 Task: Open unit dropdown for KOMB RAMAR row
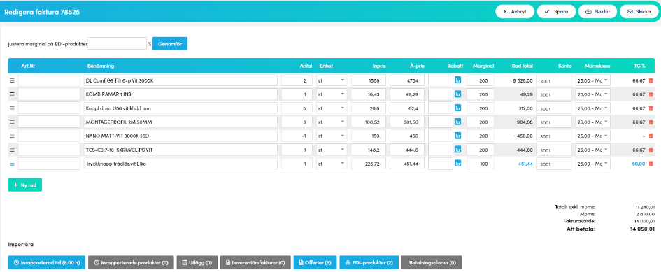332,94
